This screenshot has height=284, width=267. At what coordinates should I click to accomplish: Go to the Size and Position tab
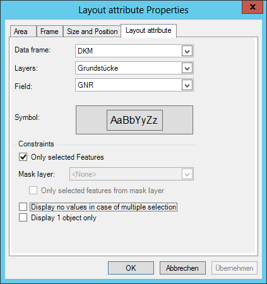click(x=92, y=32)
